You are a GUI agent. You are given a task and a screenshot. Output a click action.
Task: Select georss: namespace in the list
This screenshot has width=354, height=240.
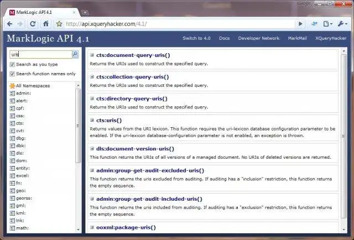(x=24, y=198)
